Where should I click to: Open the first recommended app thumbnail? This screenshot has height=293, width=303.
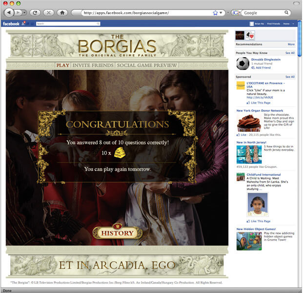[240, 35]
